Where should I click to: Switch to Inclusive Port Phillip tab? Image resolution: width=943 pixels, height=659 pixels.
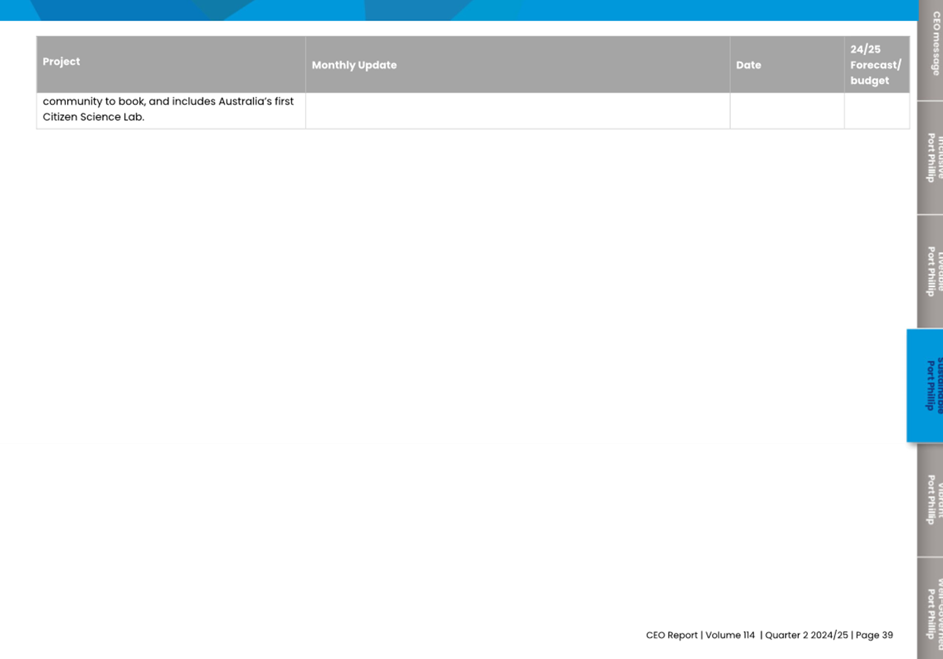[x=931, y=158]
